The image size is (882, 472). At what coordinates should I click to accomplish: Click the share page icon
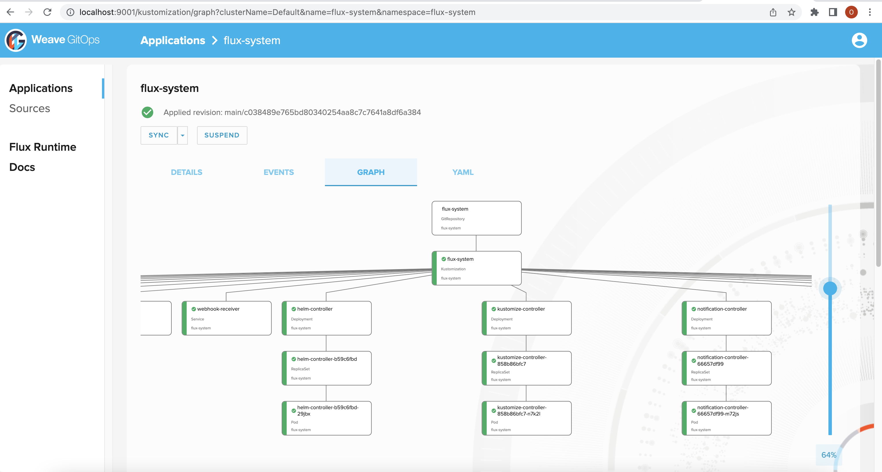(773, 12)
